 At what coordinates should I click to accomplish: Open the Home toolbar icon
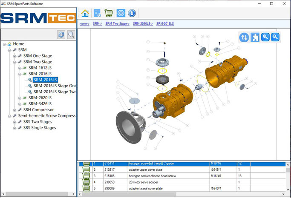85,13
